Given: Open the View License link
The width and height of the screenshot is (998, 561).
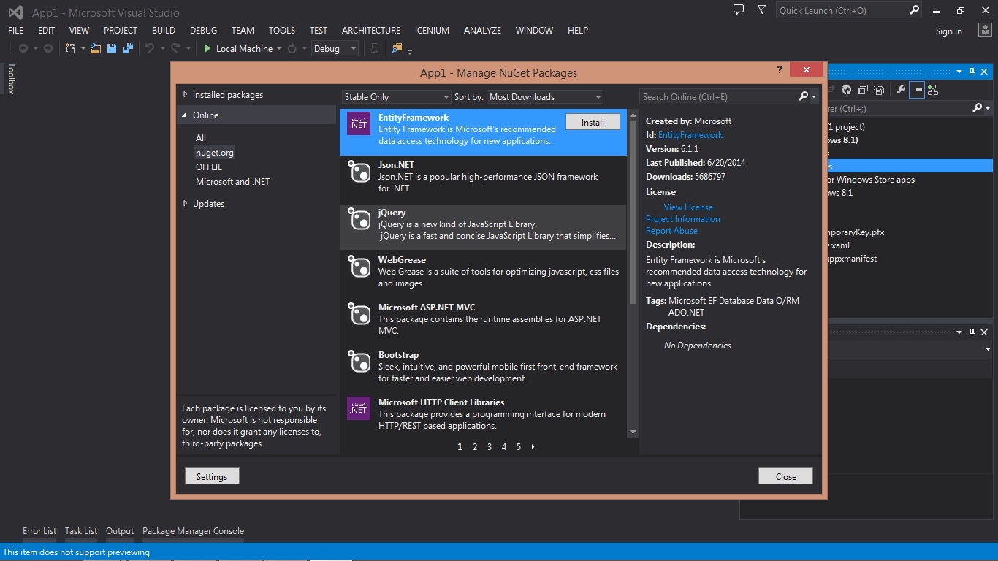Looking at the screenshot, I should (x=688, y=207).
